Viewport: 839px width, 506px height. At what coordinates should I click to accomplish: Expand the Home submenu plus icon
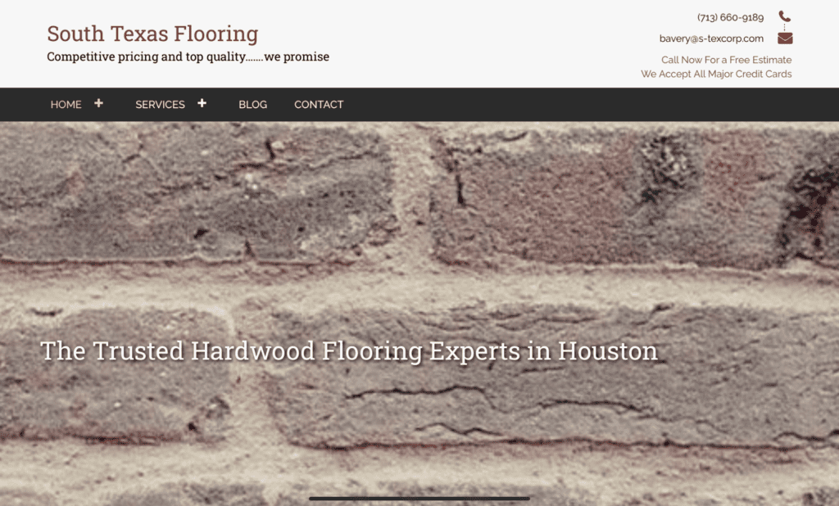[x=98, y=103]
